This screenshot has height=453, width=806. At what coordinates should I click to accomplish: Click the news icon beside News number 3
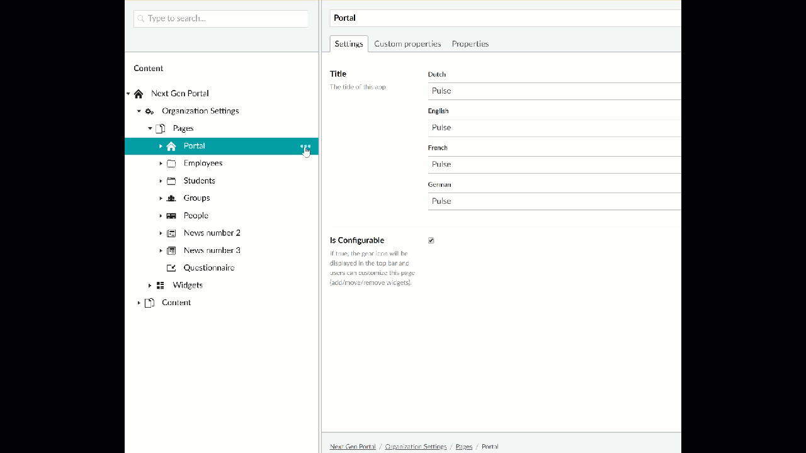point(171,250)
